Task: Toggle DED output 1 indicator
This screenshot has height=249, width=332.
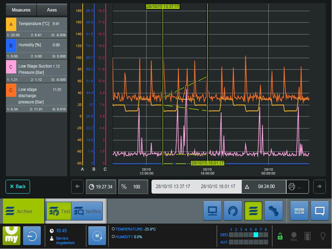Action: tap(231, 235)
